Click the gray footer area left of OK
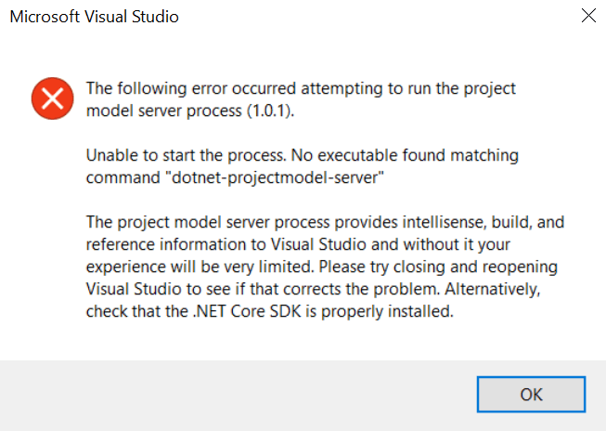Viewport: 606px width, 431px height. coord(232,394)
